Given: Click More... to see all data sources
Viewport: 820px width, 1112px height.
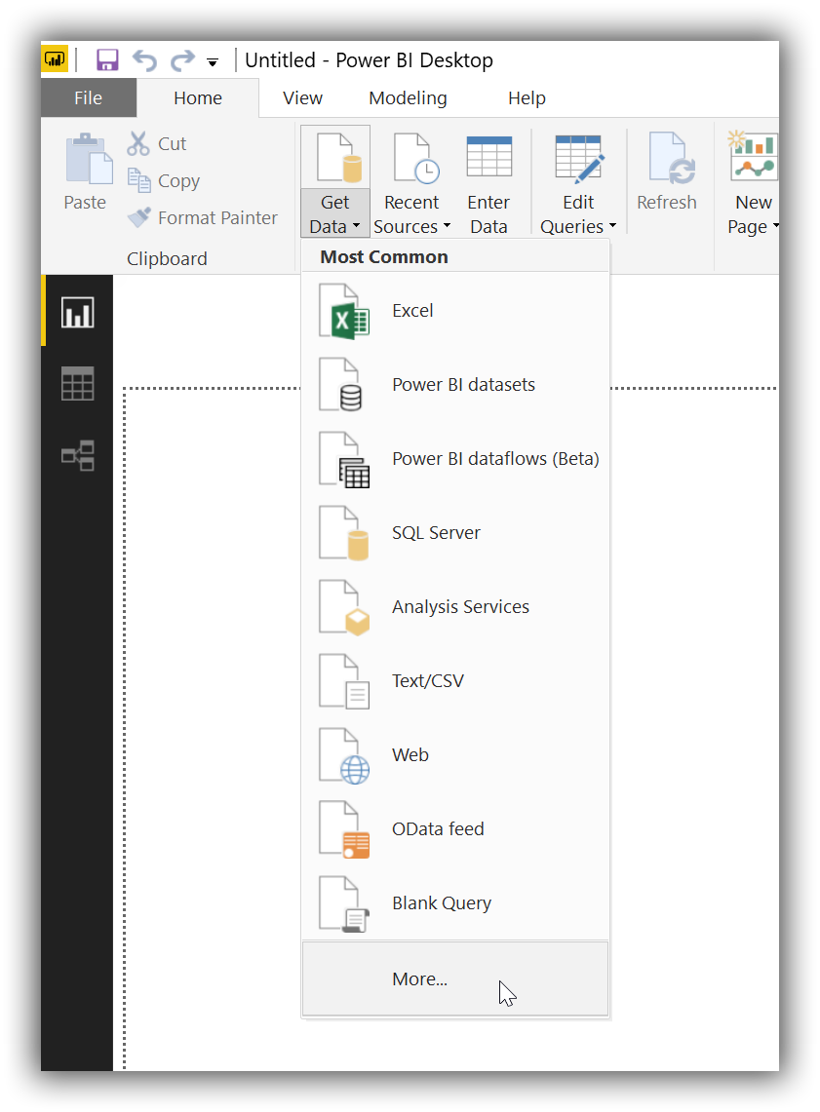Looking at the screenshot, I should tap(419, 978).
